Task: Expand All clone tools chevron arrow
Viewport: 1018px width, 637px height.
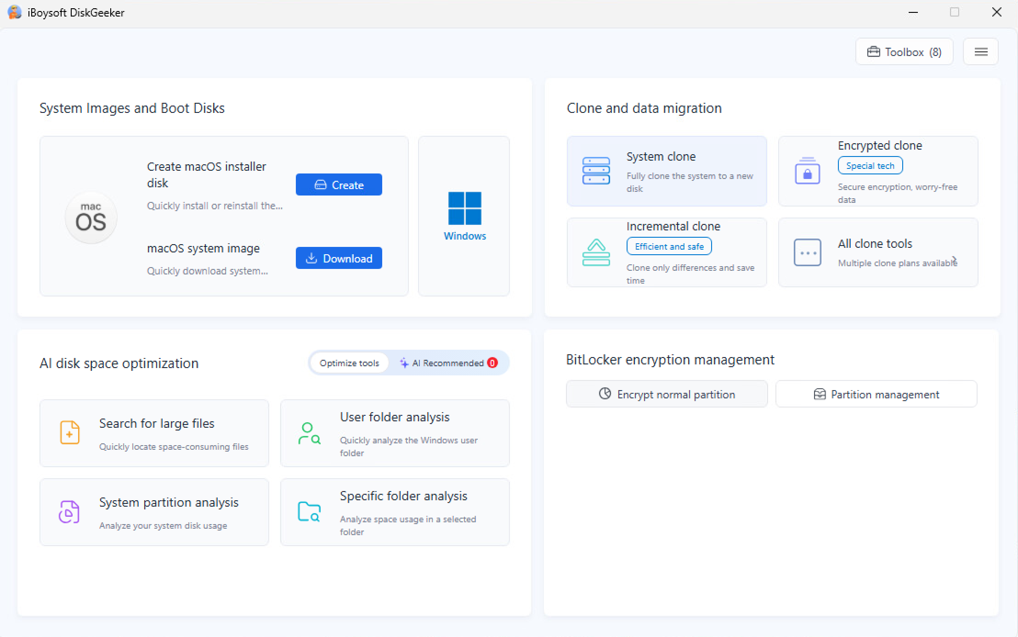Action: [955, 260]
